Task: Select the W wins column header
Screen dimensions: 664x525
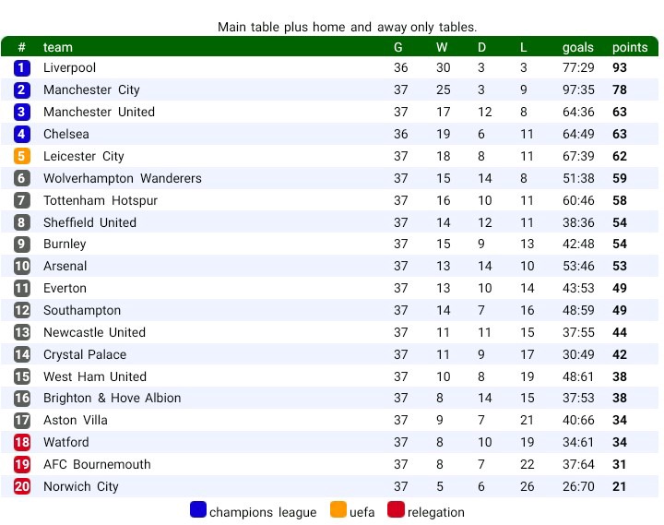Action: pos(442,47)
